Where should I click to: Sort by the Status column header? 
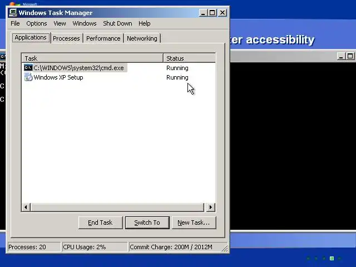(x=190, y=58)
